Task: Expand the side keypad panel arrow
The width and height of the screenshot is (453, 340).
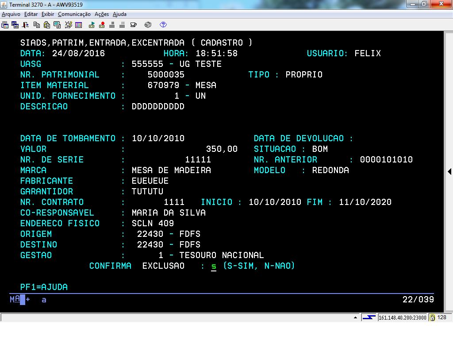Action: [449, 171]
